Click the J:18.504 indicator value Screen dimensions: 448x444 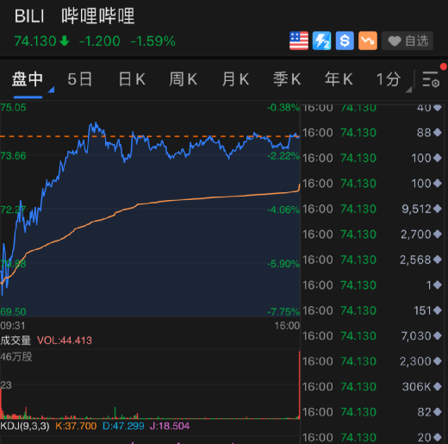[x=170, y=426]
